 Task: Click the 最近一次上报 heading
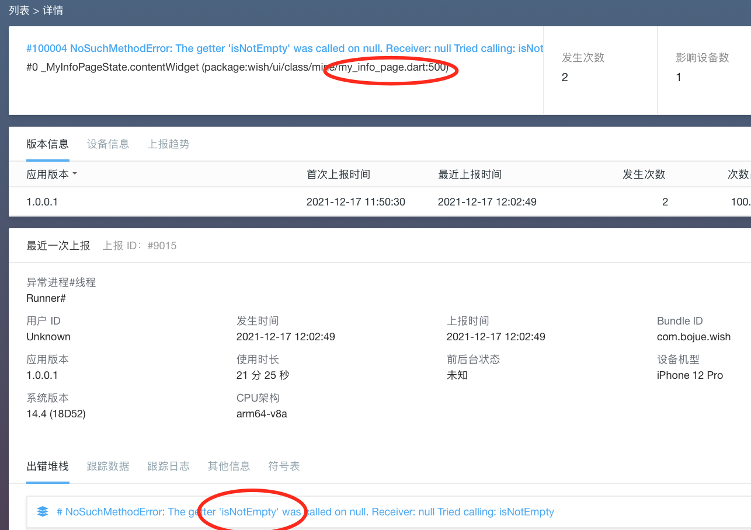(58, 246)
